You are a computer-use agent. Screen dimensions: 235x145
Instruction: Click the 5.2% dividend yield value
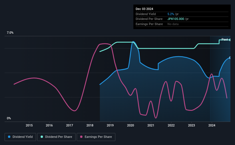tap(171, 14)
